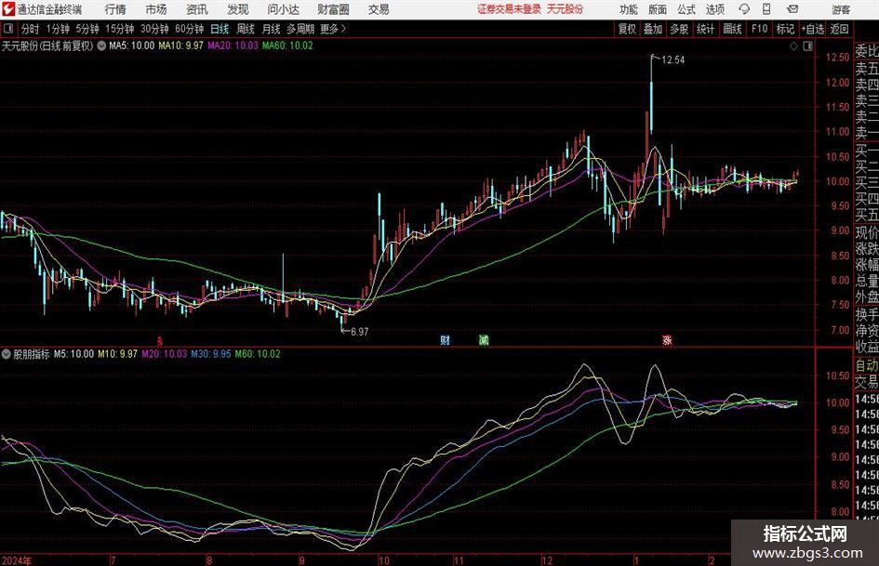Screen dimensions: 879x566
Task: Open the 交易 menu
Action: pos(379,9)
